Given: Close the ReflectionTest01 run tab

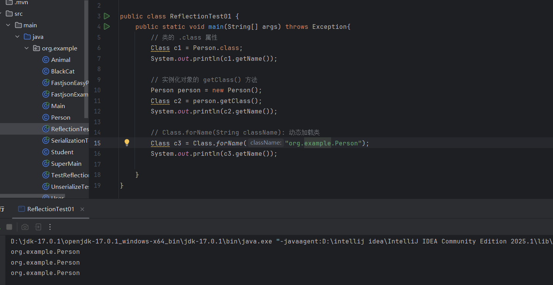Looking at the screenshot, I should tap(82, 209).
